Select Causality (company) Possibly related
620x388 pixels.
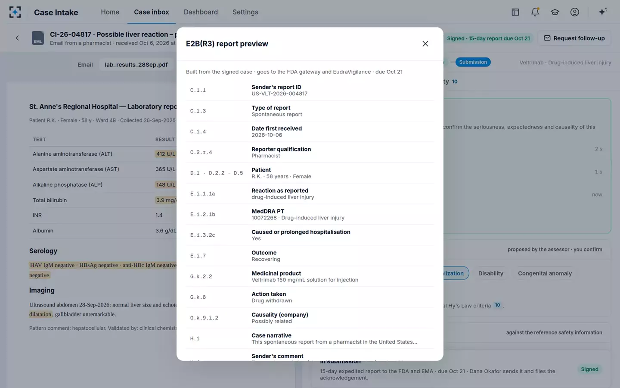pyautogui.click(x=272, y=321)
